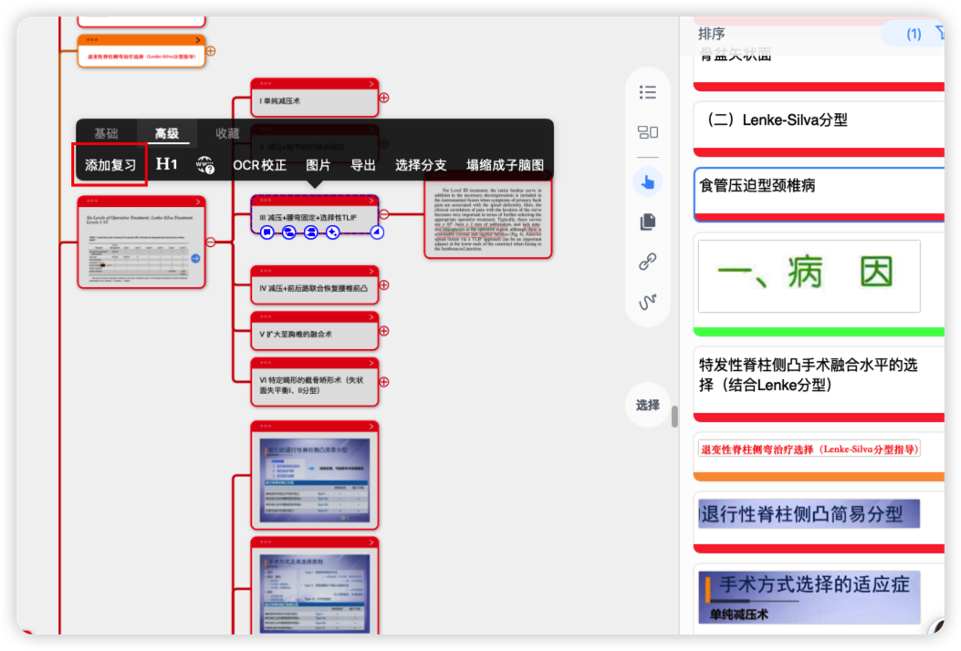Image resolution: width=961 pixels, height=651 pixels.
Task: Switch to the 收藏 tab
Action: [227, 134]
